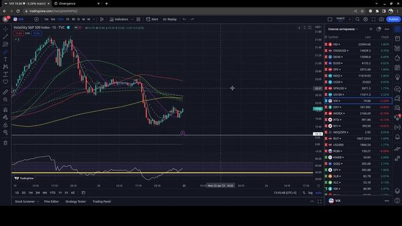This screenshot has height=226, width=402.
Task: Start bar Replay mode
Action: [170, 19]
